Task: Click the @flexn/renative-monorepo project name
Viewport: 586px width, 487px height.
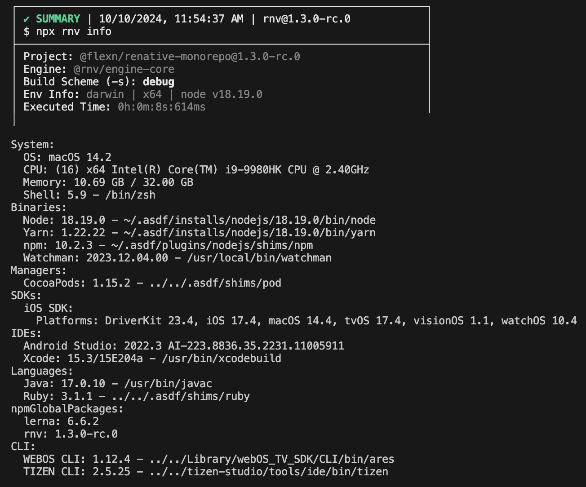Action: (190, 57)
